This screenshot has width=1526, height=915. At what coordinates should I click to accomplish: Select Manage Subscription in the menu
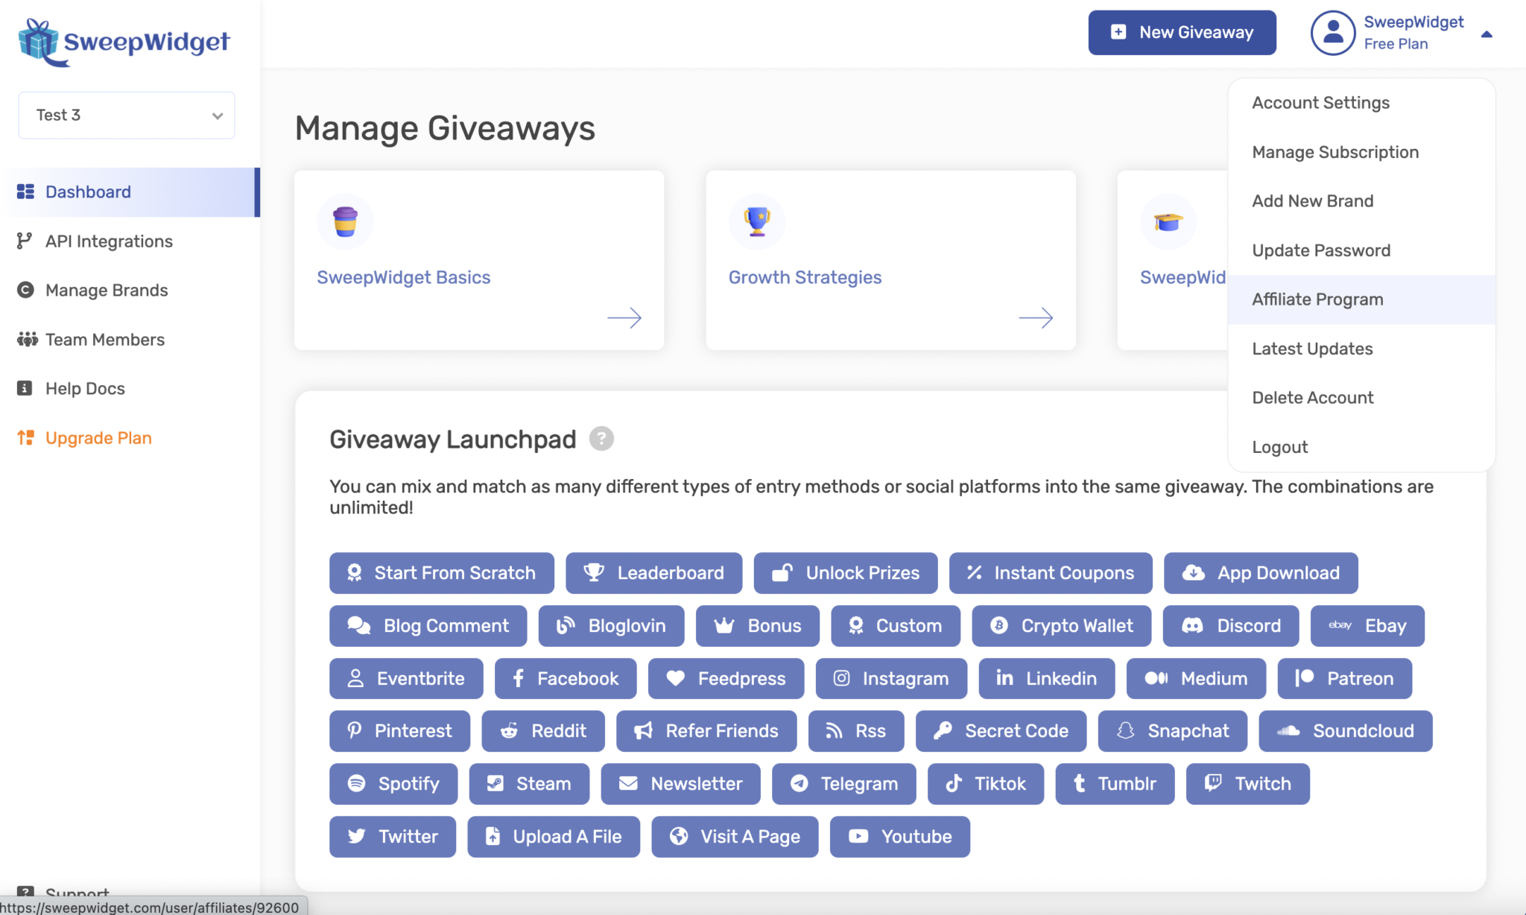(1335, 152)
